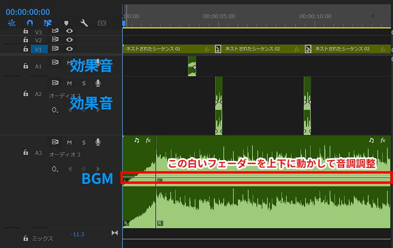Screen dimensions: 393x248
Task: Open A2 show keyframes dropdown
Action: click(x=55, y=110)
